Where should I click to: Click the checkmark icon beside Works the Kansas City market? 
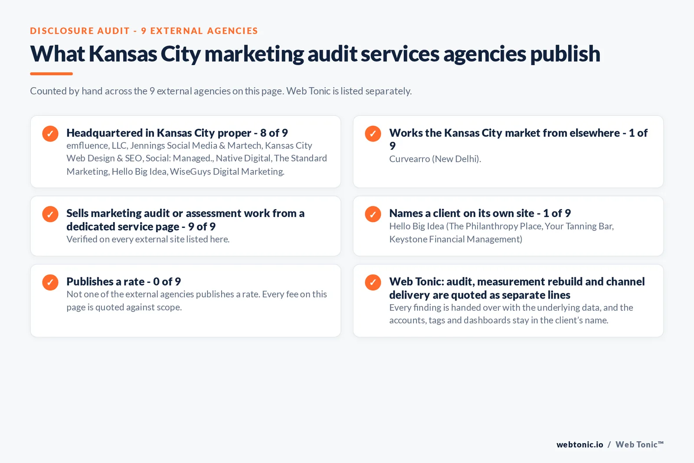pos(373,134)
